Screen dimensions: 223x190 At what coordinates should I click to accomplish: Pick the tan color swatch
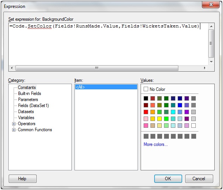[153, 126]
